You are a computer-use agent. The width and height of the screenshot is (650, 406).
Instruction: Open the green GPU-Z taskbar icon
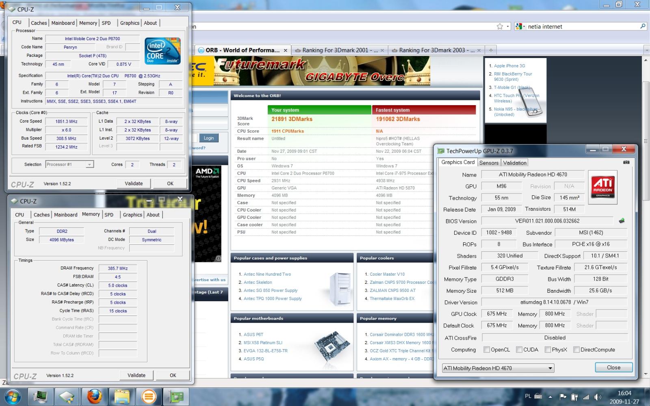pyautogui.click(x=176, y=396)
